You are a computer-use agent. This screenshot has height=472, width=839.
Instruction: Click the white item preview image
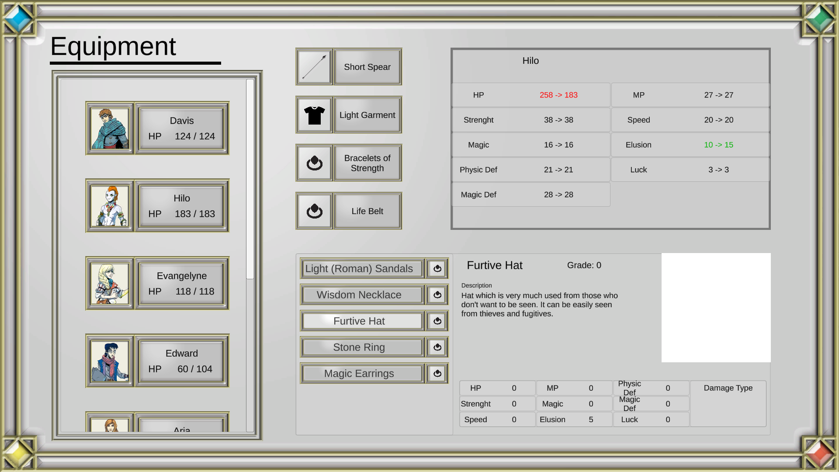click(716, 308)
